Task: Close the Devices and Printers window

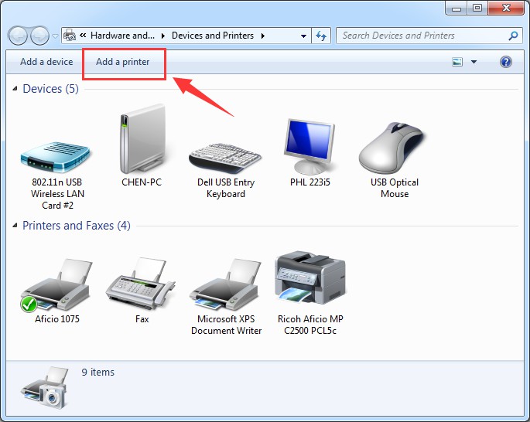Action: [506, 8]
